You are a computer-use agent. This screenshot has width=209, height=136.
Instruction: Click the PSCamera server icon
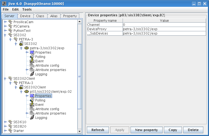[x=10, y=26]
